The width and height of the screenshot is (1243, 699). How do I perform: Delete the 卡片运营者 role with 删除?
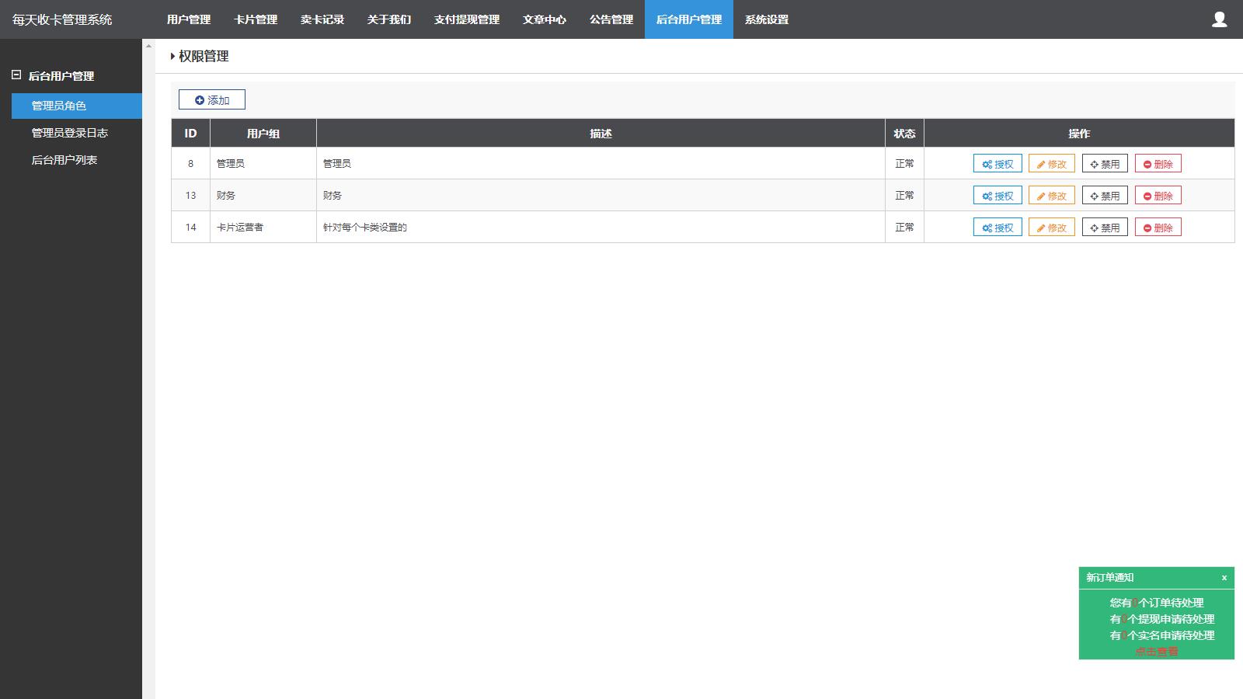[x=1158, y=228]
